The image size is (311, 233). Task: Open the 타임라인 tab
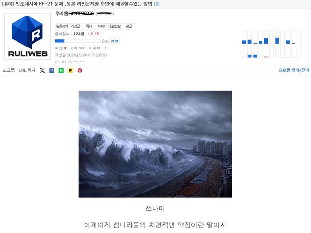click(116, 26)
